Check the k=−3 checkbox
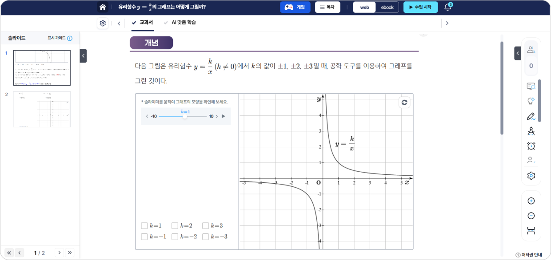This screenshot has width=551, height=260. point(205,236)
